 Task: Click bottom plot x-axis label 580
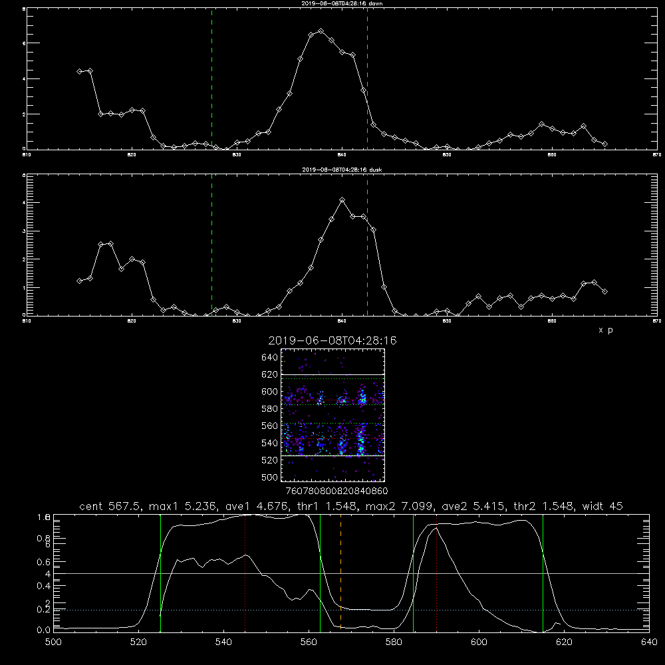[394, 642]
